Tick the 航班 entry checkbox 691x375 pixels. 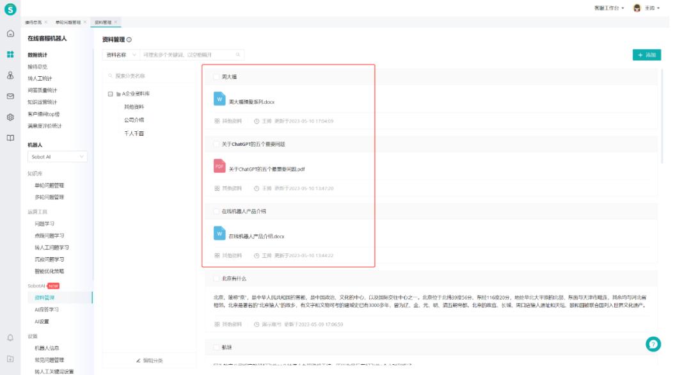pyautogui.click(x=216, y=347)
